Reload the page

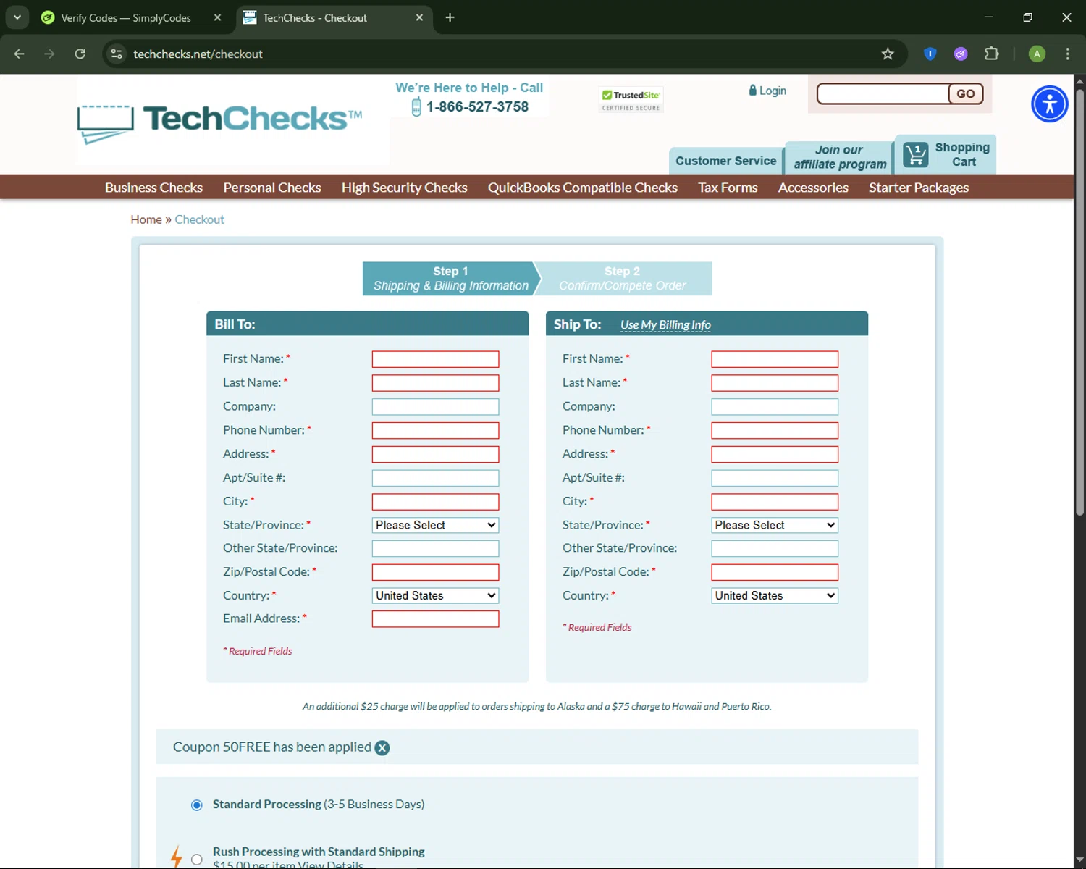80,54
